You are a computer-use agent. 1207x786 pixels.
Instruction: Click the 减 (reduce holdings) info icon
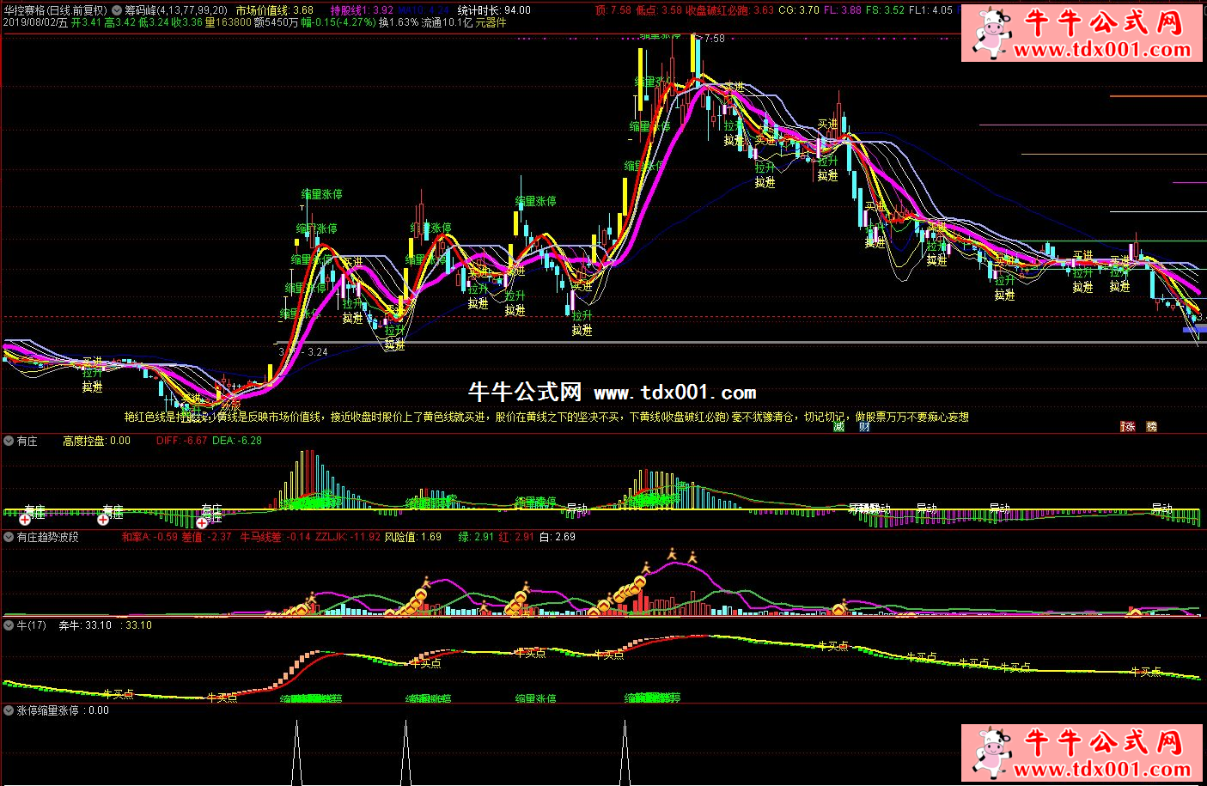tap(839, 427)
